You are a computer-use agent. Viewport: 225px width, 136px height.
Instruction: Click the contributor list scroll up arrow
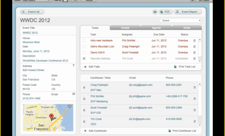(x=200, y=84)
